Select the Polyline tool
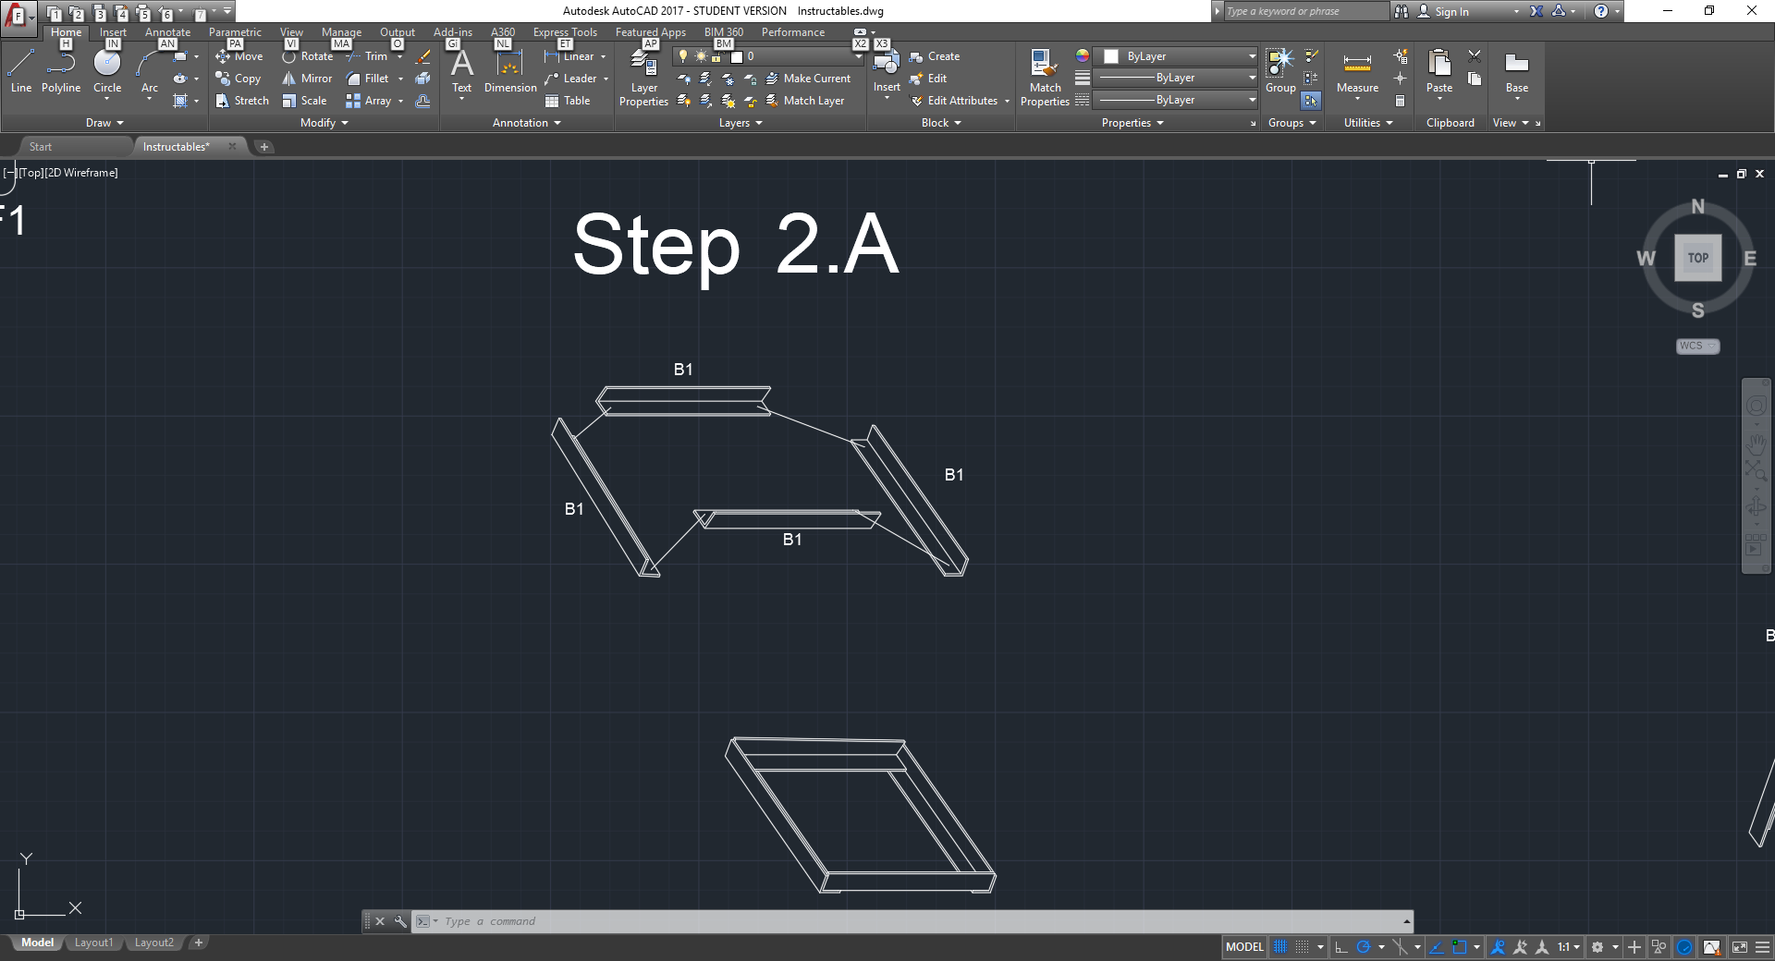Image resolution: width=1775 pixels, height=961 pixels. pos(61,71)
